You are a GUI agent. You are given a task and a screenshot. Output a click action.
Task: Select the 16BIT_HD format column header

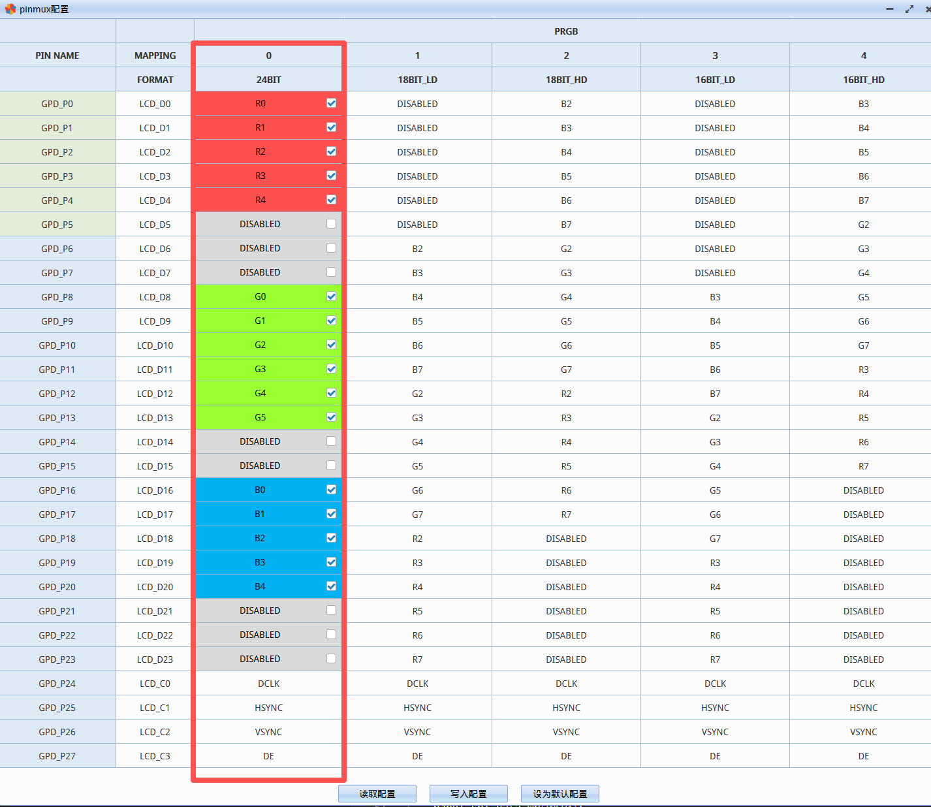click(863, 80)
